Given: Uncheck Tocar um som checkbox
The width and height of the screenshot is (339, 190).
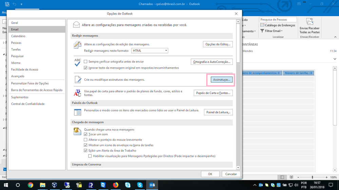Looking at the screenshot, I should tap(86, 134).
